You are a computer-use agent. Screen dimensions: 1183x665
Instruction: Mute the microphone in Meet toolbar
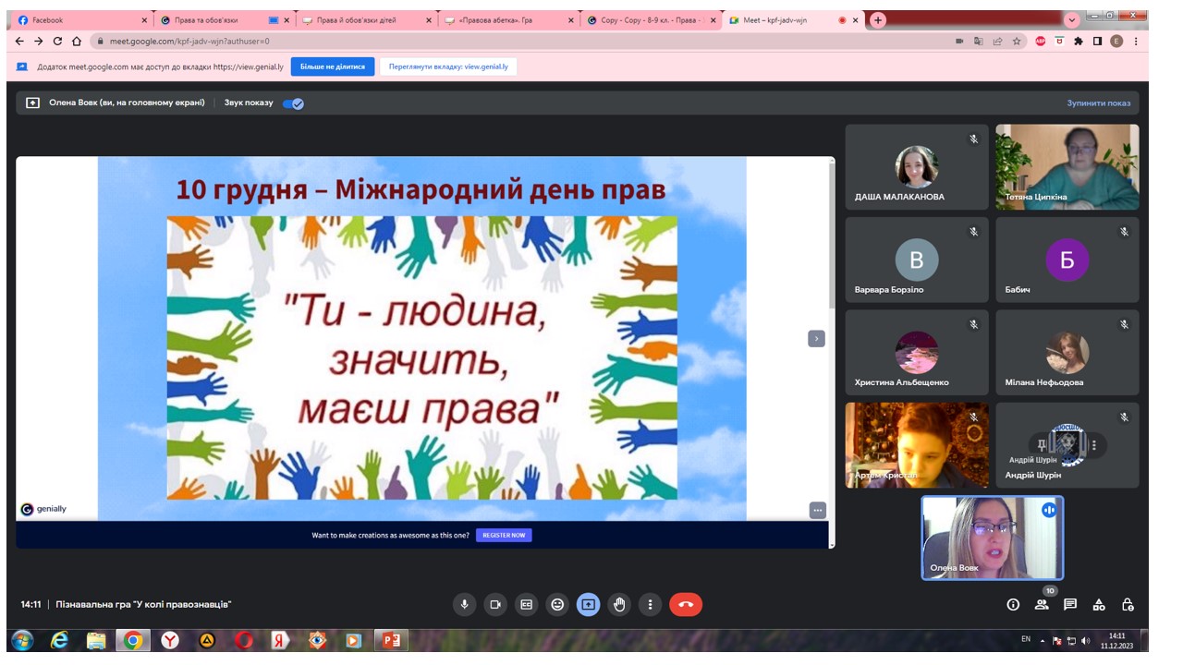pyautogui.click(x=464, y=605)
